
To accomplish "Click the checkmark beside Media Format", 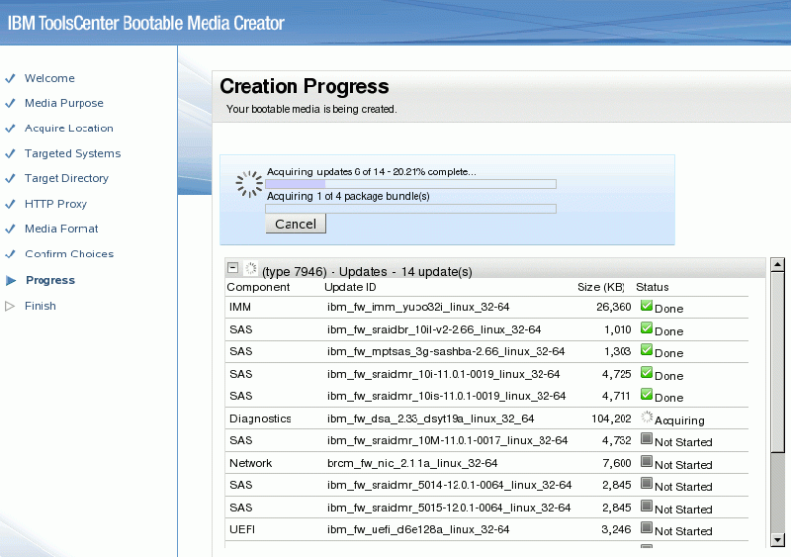I will click(11, 229).
